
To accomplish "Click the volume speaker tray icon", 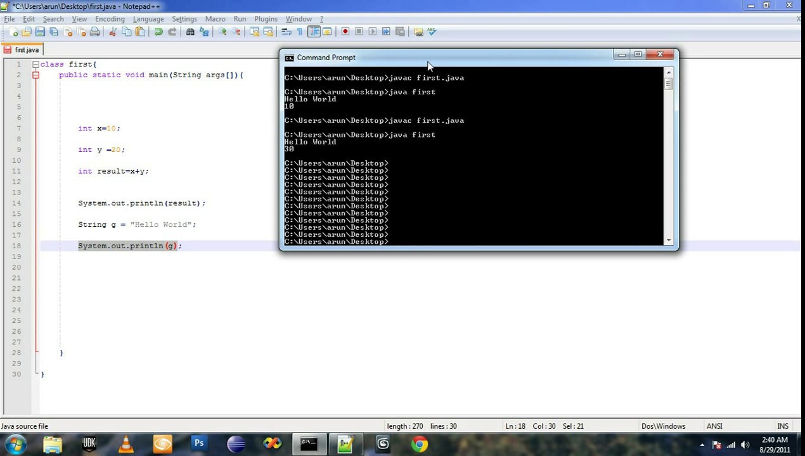I will pyautogui.click(x=745, y=445).
